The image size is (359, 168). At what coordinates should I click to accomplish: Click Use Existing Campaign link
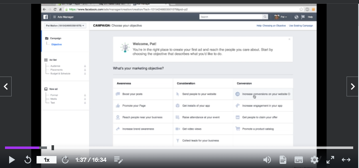(301, 26)
